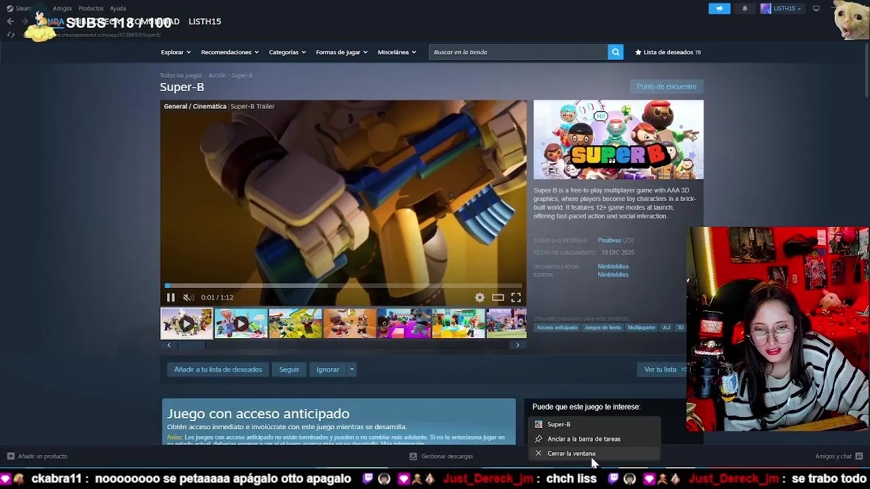The image size is (870, 489).
Task: Open Lista de deseados wishlist
Action: coord(667,52)
